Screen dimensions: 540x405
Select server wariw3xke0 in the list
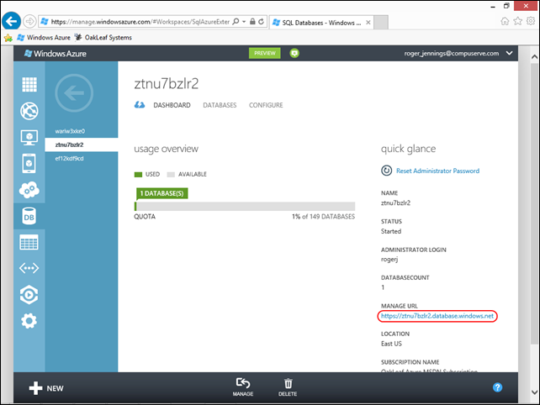(x=70, y=131)
